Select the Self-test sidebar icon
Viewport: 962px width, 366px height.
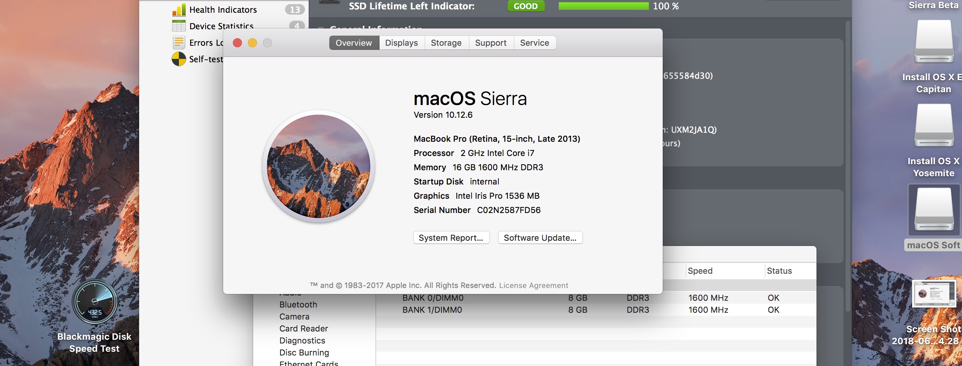(x=179, y=59)
